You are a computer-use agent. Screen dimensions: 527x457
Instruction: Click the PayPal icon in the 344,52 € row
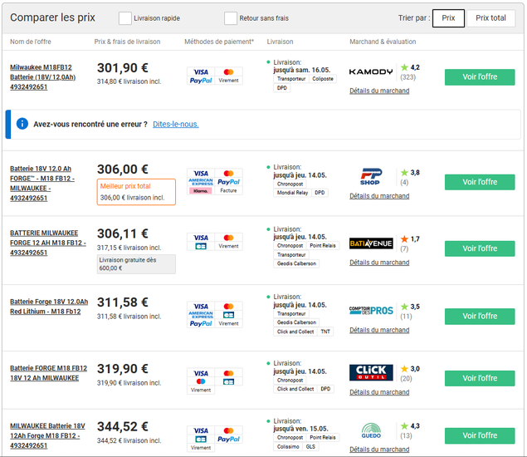tap(228, 440)
